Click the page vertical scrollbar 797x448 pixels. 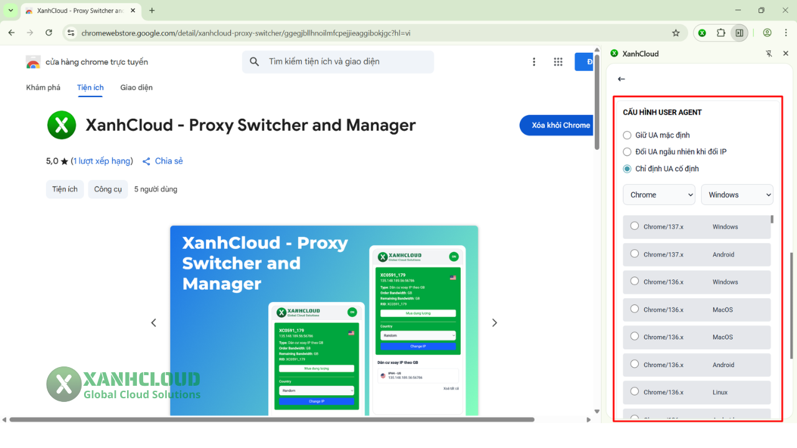pos(597,101)
